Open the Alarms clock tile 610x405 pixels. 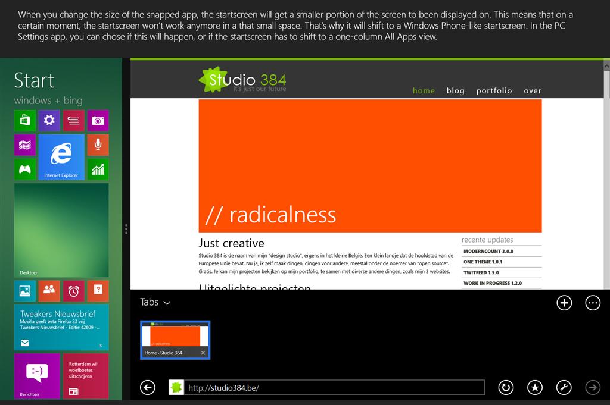coord(73,291)
